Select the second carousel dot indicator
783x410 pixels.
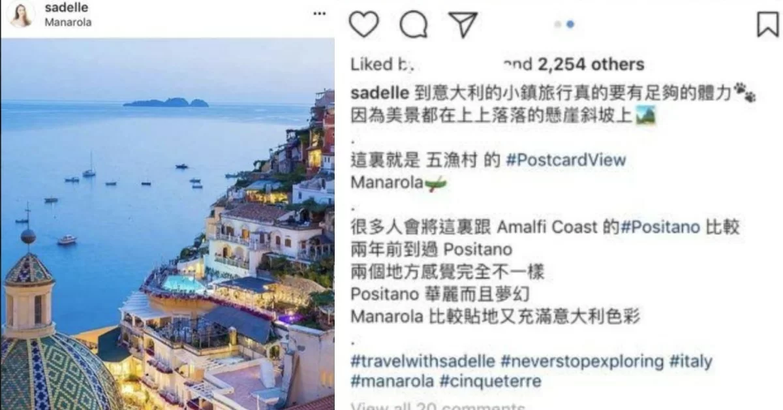point(570,24)
